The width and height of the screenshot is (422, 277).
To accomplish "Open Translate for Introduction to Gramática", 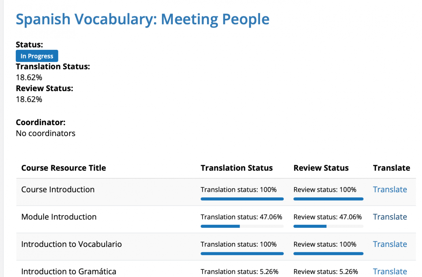I will coord(390,271).
